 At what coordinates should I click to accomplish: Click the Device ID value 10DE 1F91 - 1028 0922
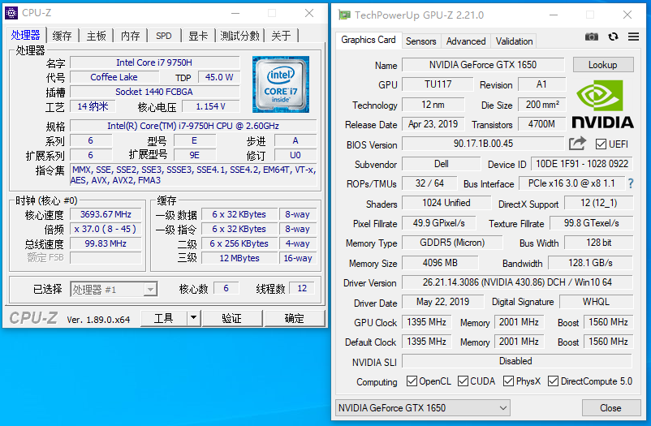pyautogui.click(x=582, y=164)
